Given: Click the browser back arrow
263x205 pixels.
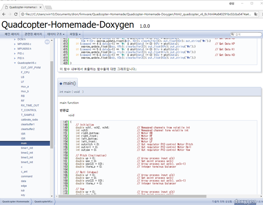Looking at the screenshot, I should coord(4,14).
